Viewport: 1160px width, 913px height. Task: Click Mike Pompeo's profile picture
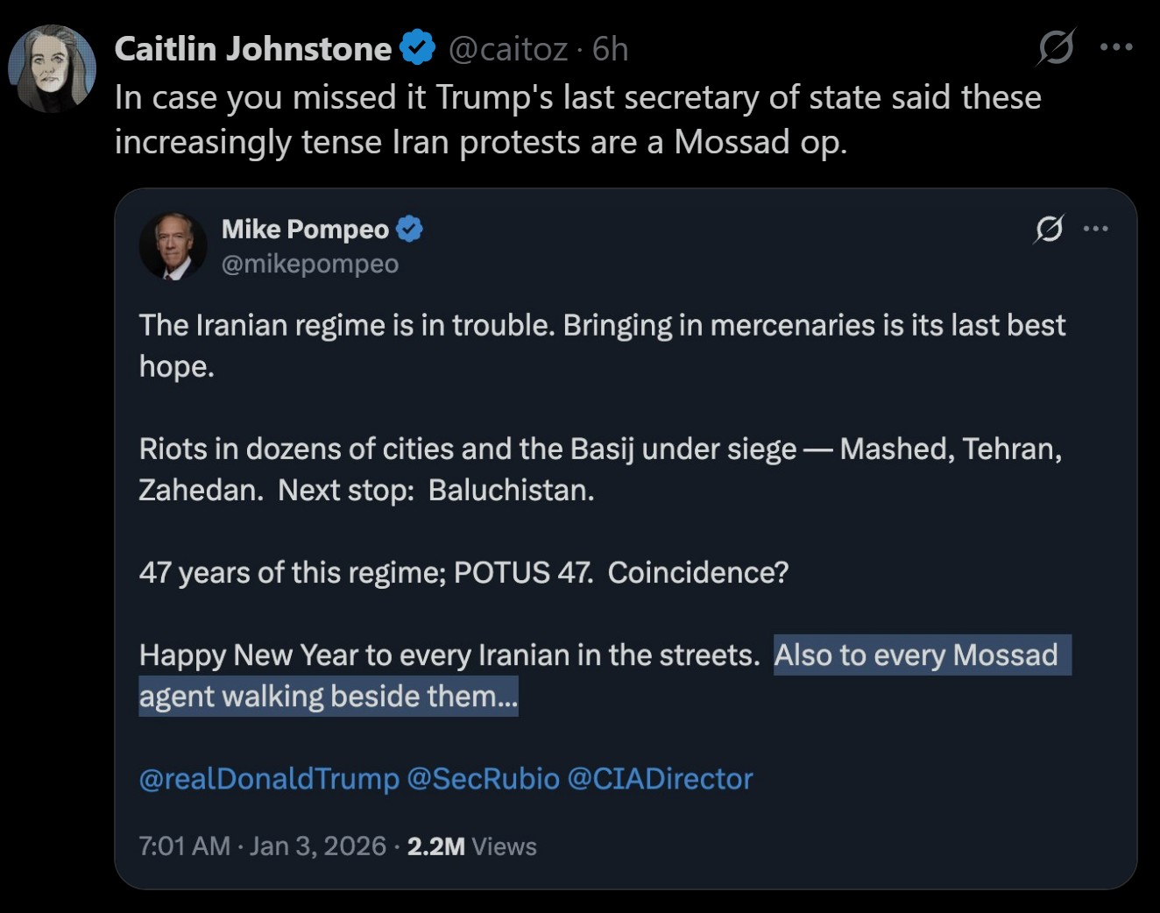[173, 246]
